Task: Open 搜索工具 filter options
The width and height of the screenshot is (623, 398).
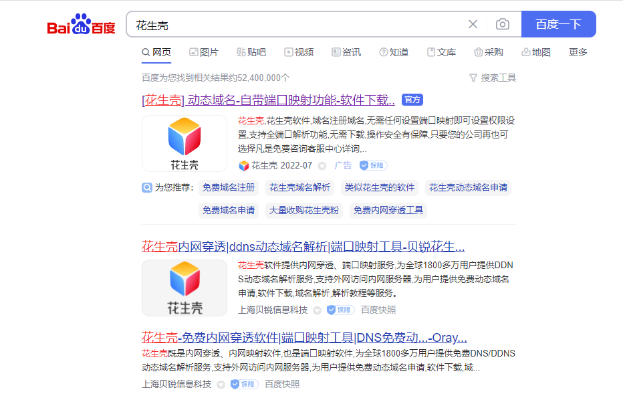Action: pos(493,78)
